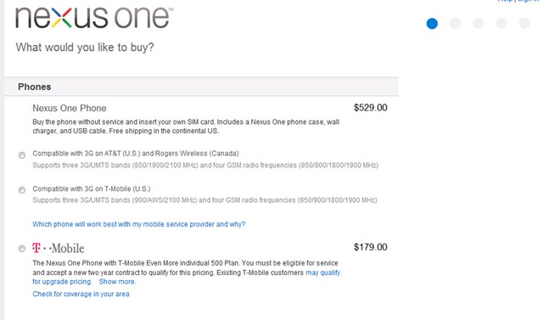Choose the T-Mobile $179.00 plan radio button
Viewport: 543px width, 320px height.
(22, 249)
